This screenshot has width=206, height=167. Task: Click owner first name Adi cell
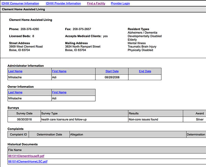(73, 98)
